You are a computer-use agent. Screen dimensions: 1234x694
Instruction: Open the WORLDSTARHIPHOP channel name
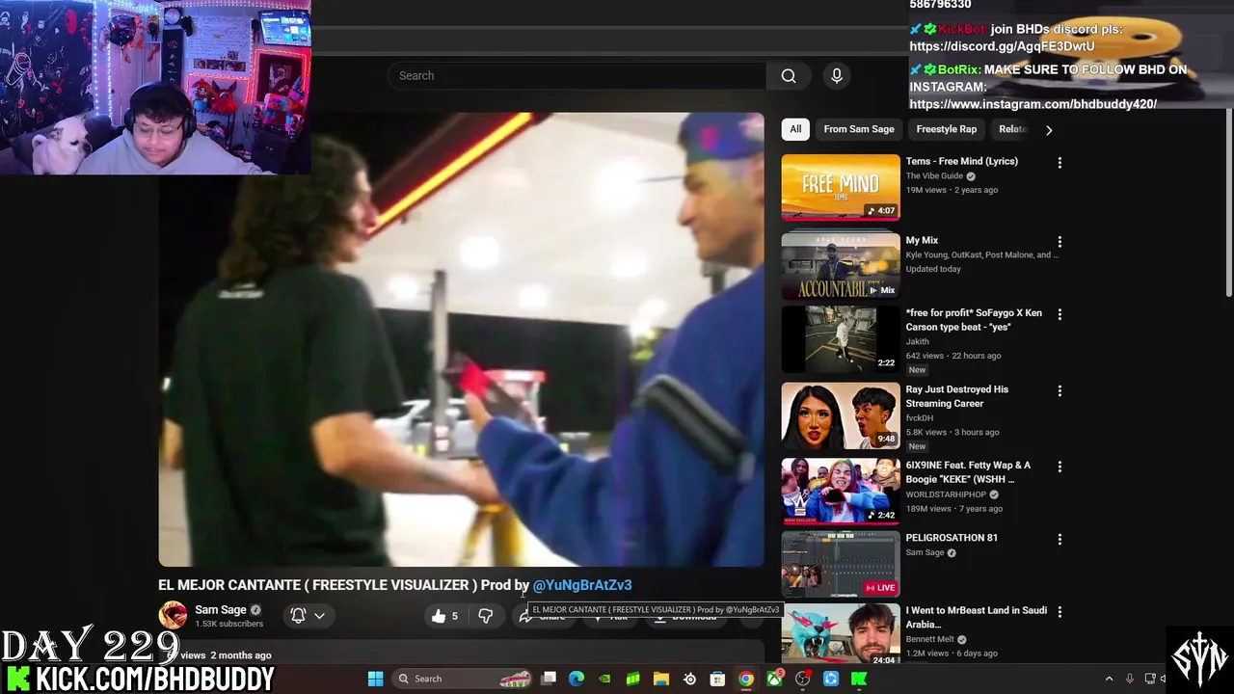point(946,494)
